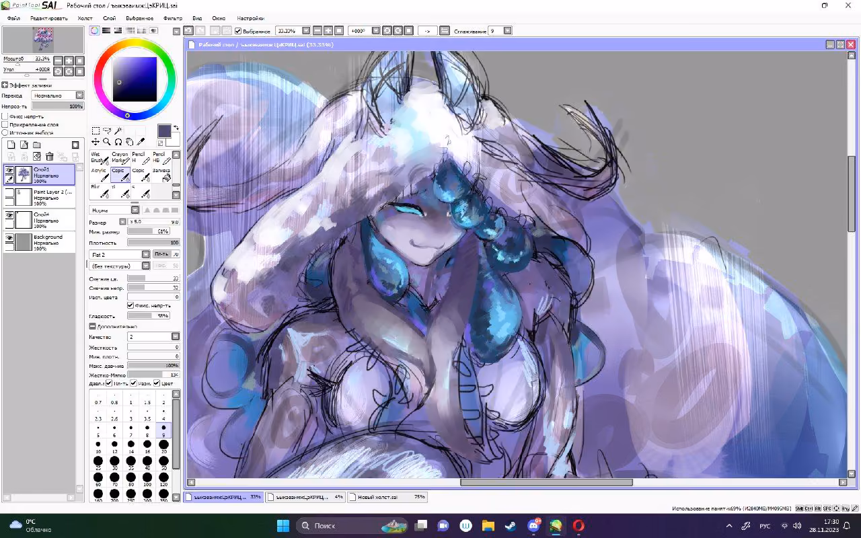861x538 pixels.
Task: Open the Слой menu
Action: (109, 18)
